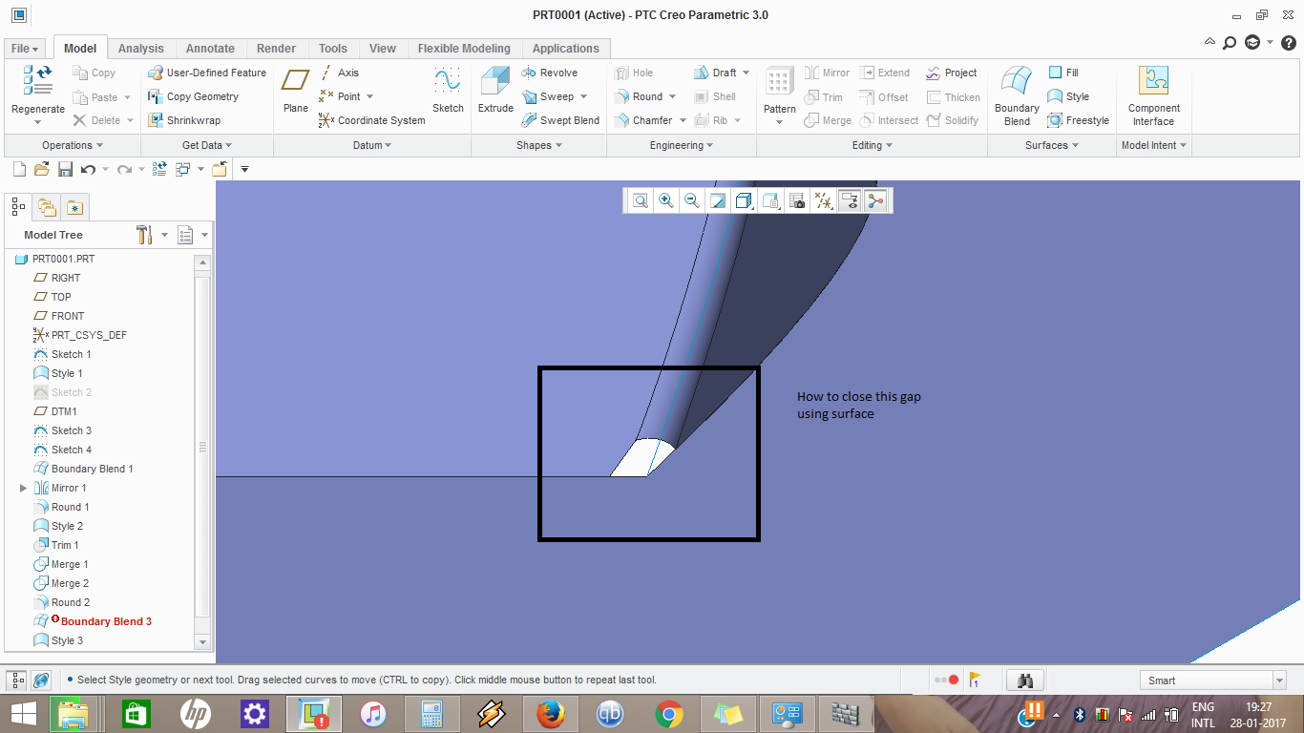The width and height of the screenshot is (1304, 733).
Task: Select the Fill surface tool
Action: point(1062,72)
